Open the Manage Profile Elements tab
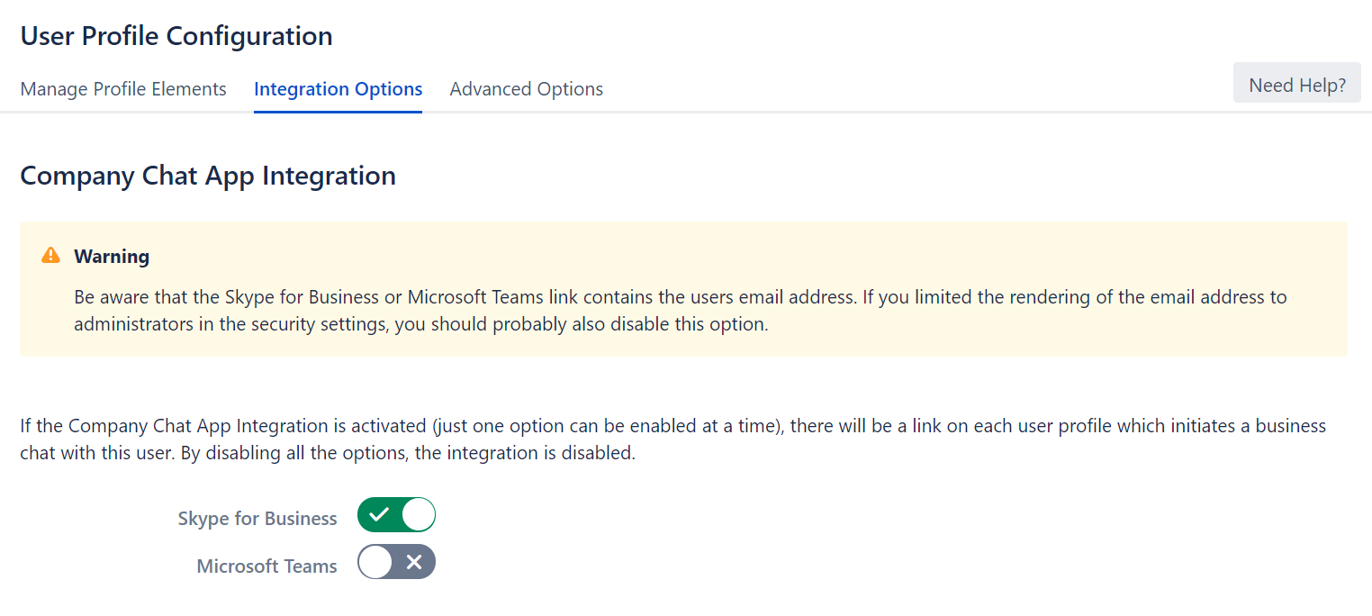This screenshot has height=616, width=1372. (123, 89)
